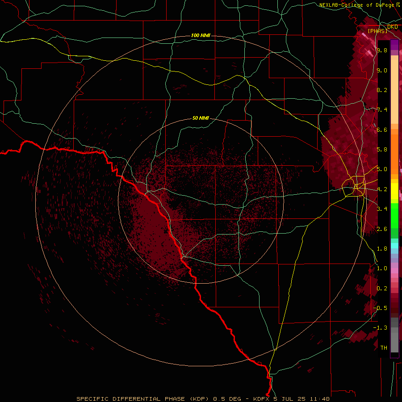This screenshot has height=402, width=402.
Task: Click the 2.6 value on the color scale
Action: 382,229
